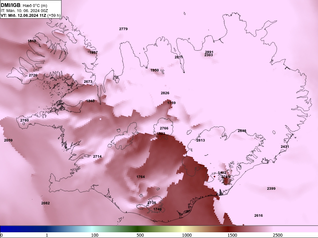
Task: Click the map value 2826
Action: [x=165, y=93]
